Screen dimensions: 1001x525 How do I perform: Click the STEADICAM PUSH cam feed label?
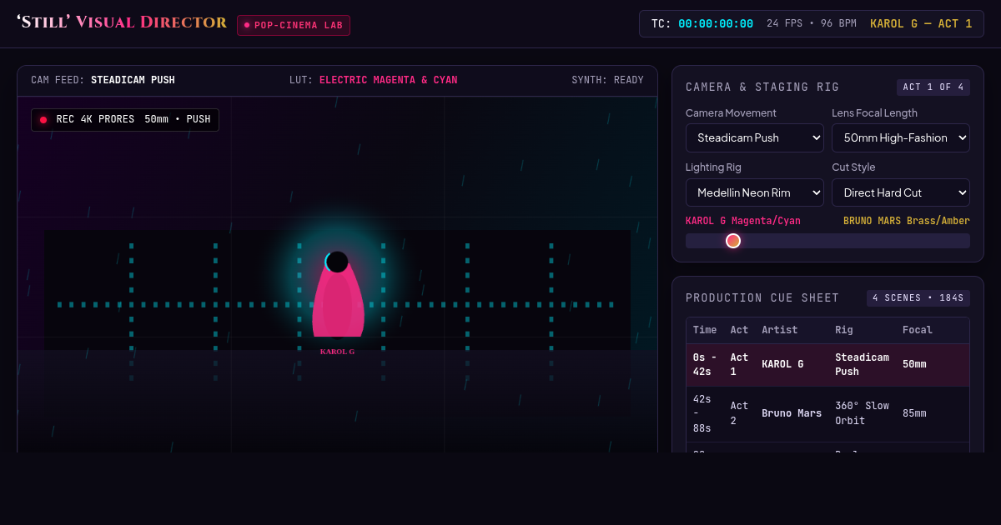[133, 80]
